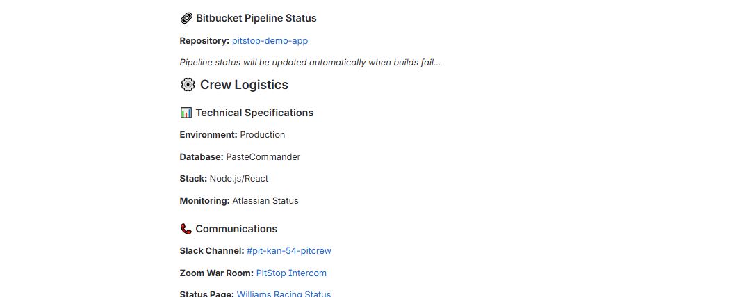Click the Atlassian Status monitoring value

[x=265, y=201]
